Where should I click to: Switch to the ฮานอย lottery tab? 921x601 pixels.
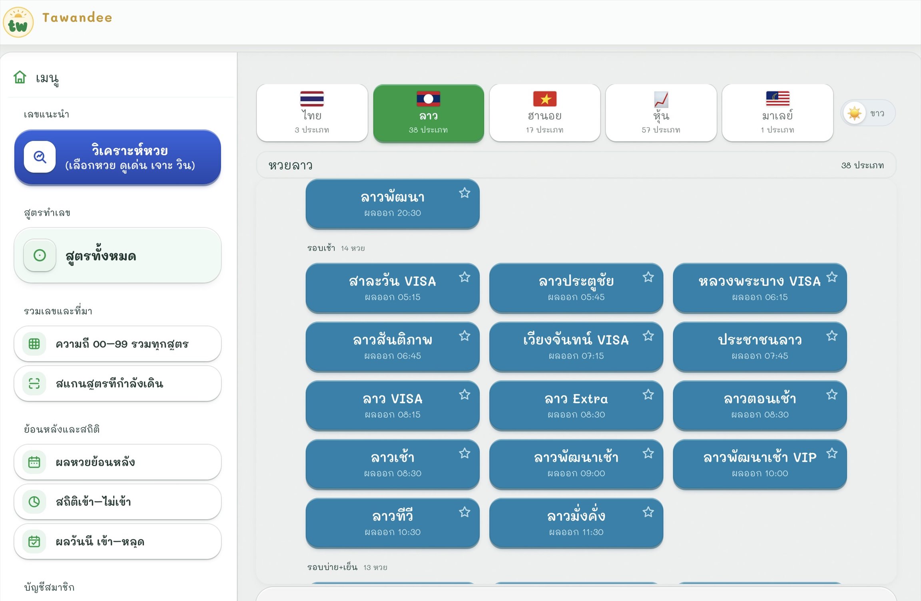545,113
